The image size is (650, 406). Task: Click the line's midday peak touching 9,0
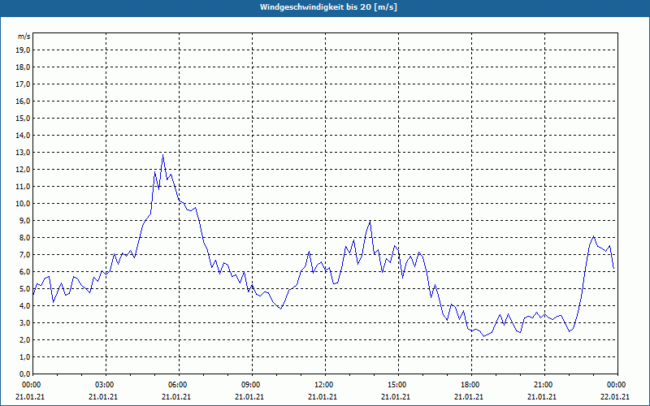(x=370, y=222)
